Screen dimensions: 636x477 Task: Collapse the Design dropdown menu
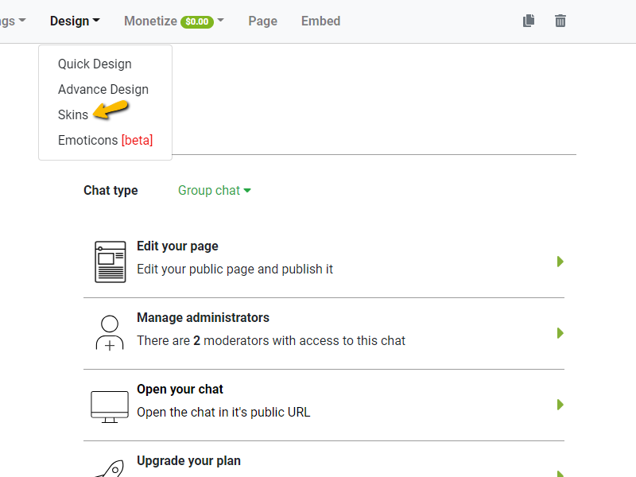(x=75, y=21)
